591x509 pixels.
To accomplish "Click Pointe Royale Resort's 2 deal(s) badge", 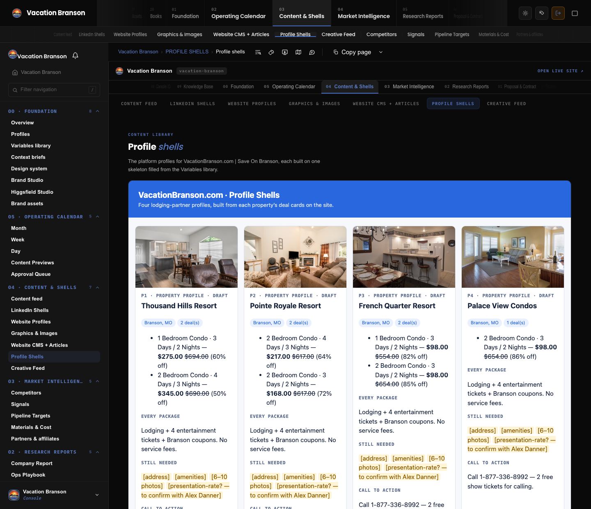I will pyautogui.click(x=299, y=323).
